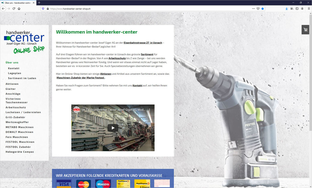This screenshot has width=312, height=188.
Task: Open the video channel avatar icon
Action: click(76, 110)
